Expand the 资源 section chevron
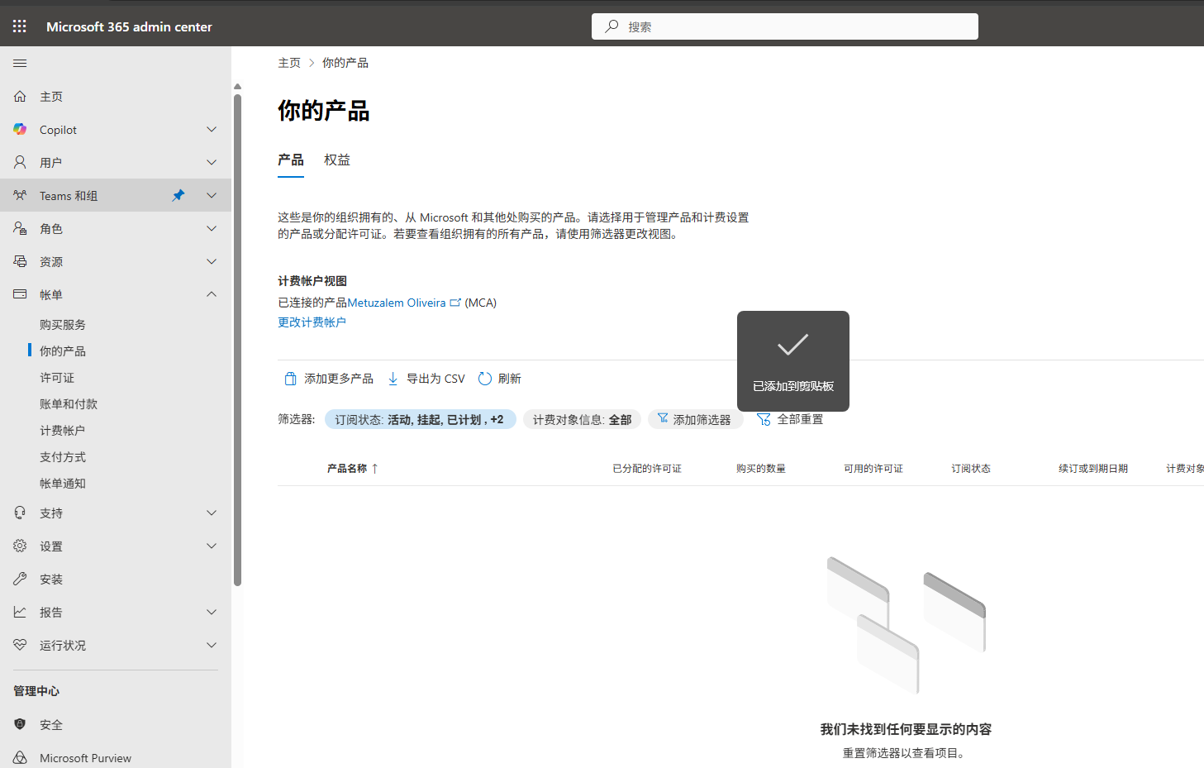This screenshot has height=768, width=1204. tap(212, 262)
